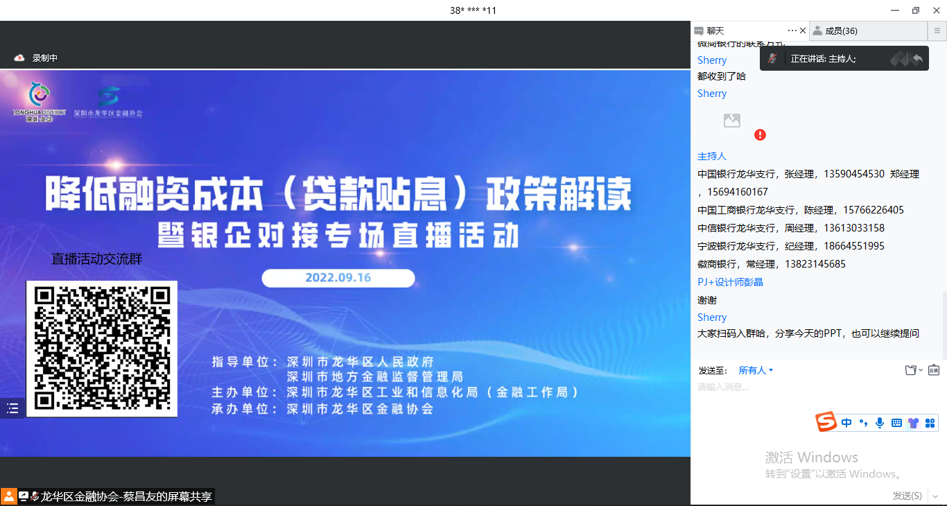The image size is (947, 506).
Task: Click the PJ+设计师彭晶 sender name
Action: coord(730,282)
